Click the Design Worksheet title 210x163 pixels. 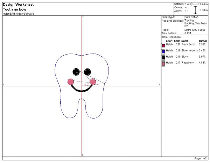(15, 5)
